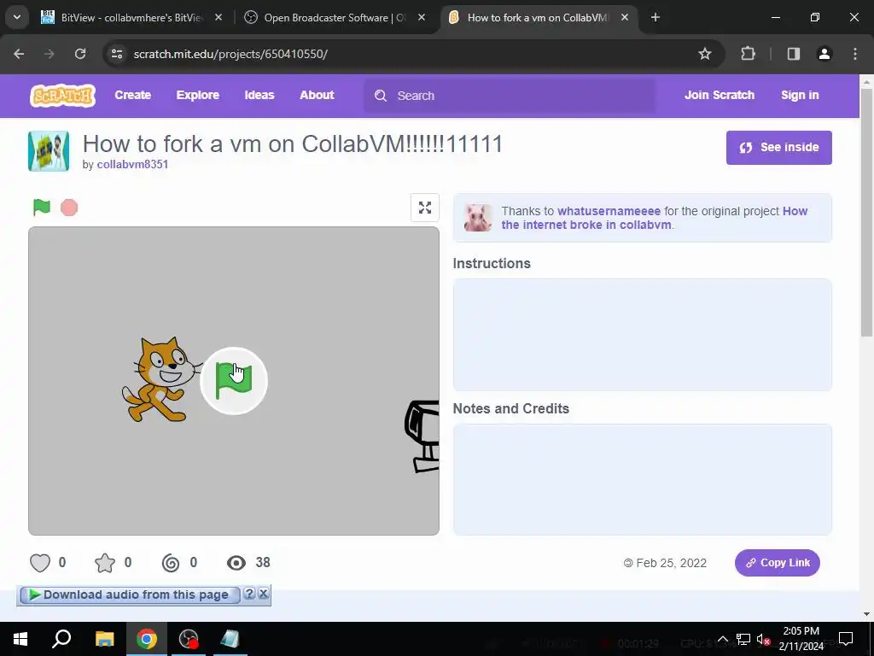Screen dimensions: 874x656
Task: Love the project with the heart icon
Action: (40, 562)
